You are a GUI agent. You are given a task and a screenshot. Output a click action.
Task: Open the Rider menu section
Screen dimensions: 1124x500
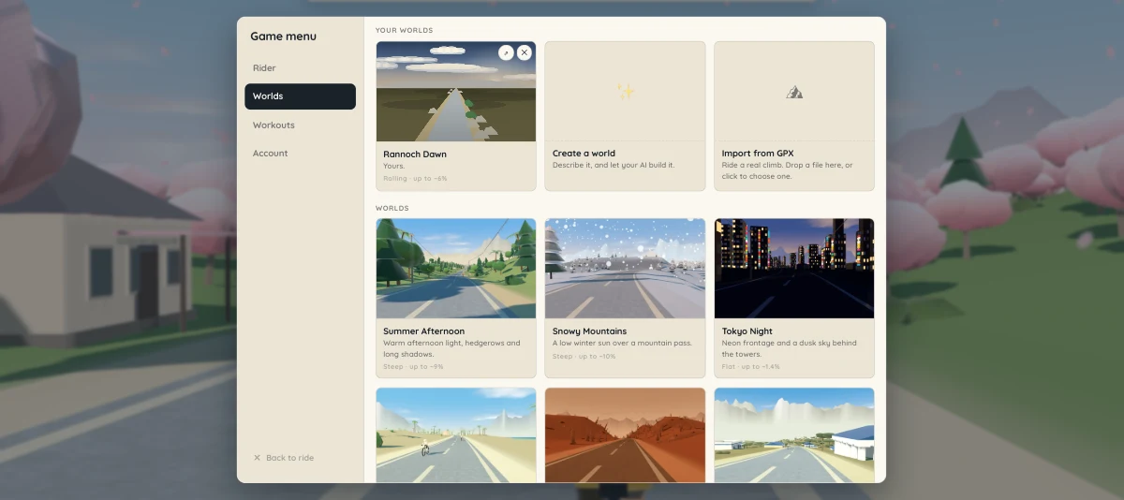(300, 68)
